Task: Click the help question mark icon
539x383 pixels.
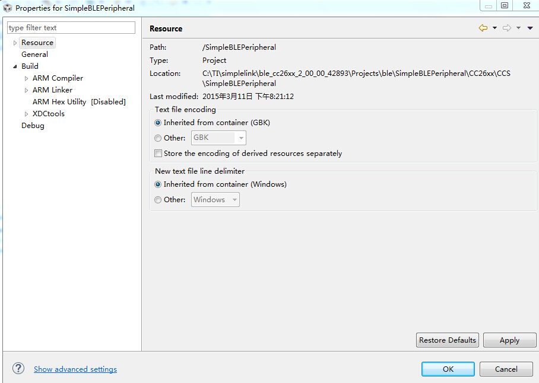Action: click(x=18, y=368)
